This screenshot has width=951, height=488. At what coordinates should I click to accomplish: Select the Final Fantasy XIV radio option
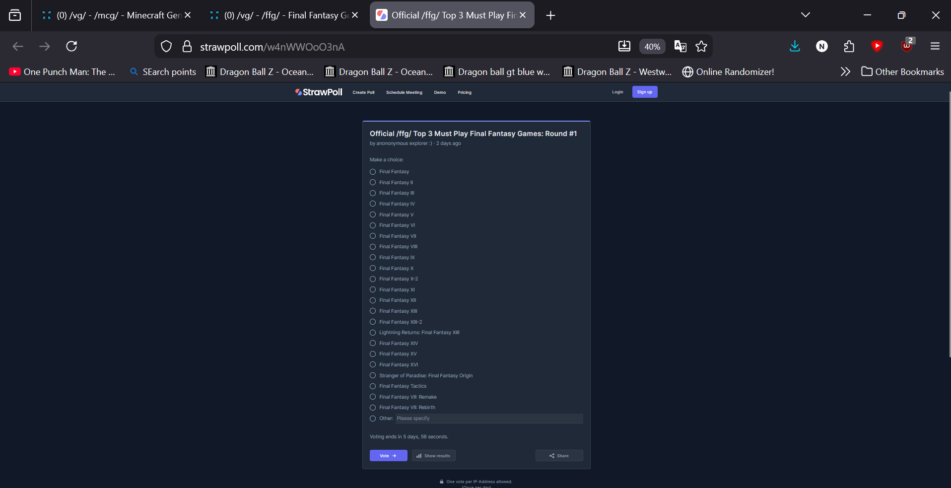[x=373, y=344]
